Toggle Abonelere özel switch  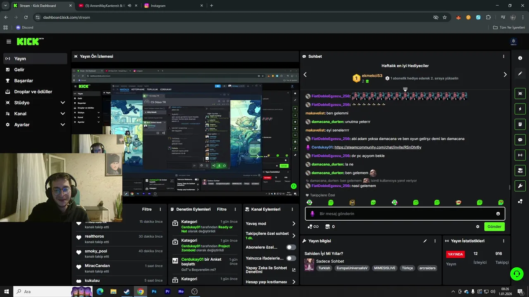pyautogui.click(x=291, y=247)
